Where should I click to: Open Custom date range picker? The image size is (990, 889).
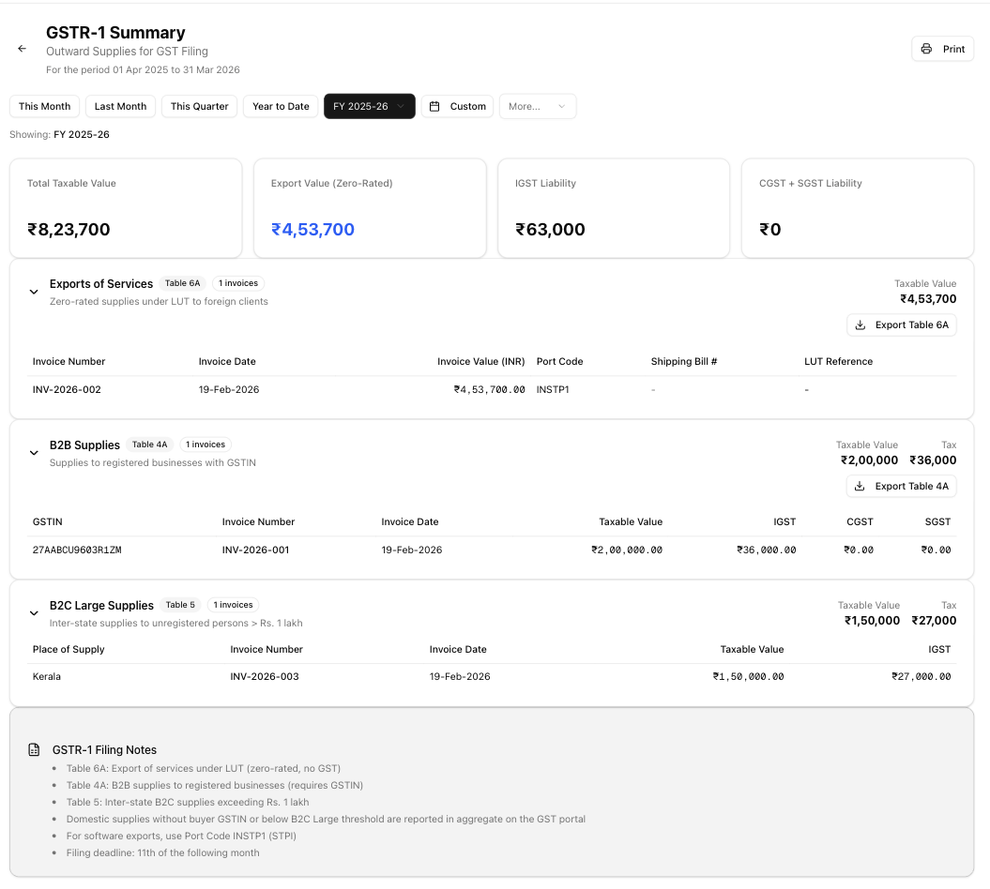pyautogui.click(x=458, y=107)
